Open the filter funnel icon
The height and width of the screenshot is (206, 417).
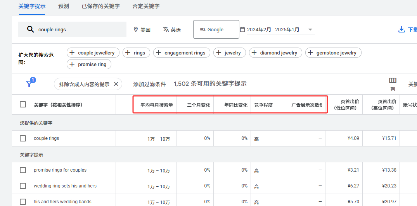click(29, 83)
